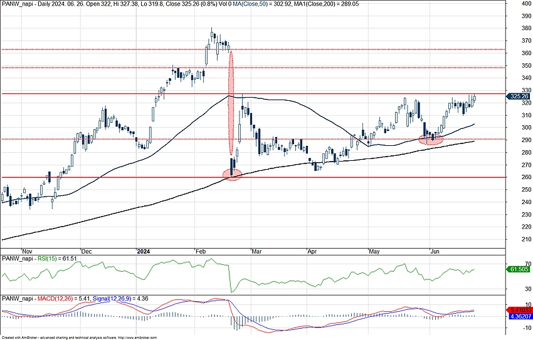The height and width of the screenshot is (340, 533).
Task: Click the blue 4.36207 signal value badge
Action: (x=519, y=316)
